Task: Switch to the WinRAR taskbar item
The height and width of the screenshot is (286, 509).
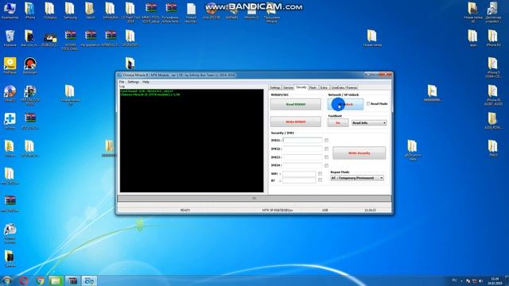Action: click(x=72, y=280)
